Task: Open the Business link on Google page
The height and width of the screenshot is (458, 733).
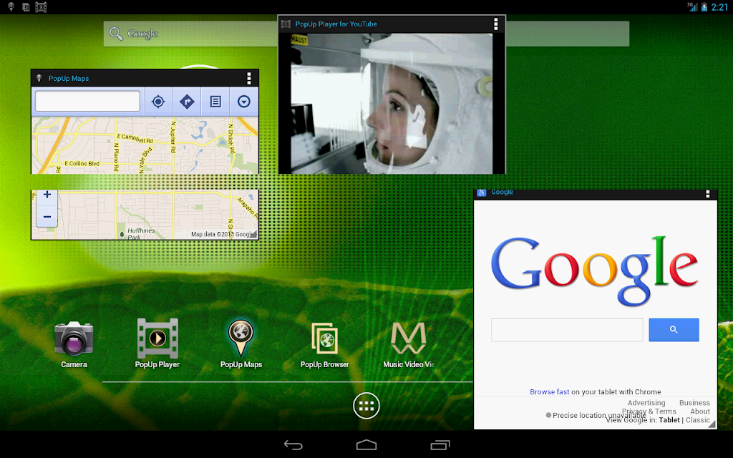Action: (x=694, y=402)
